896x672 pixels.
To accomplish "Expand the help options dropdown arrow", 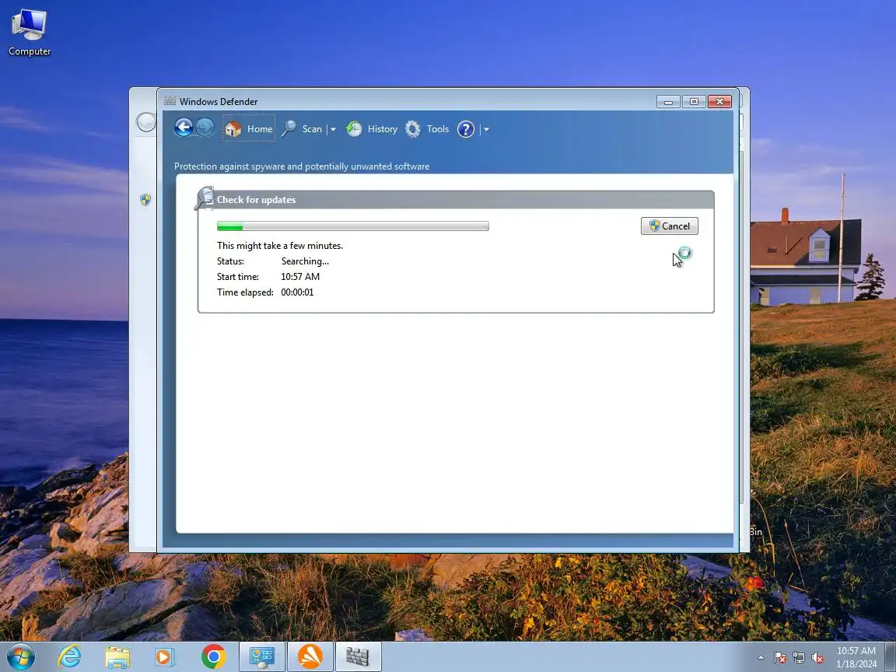I will coord(486,130).
